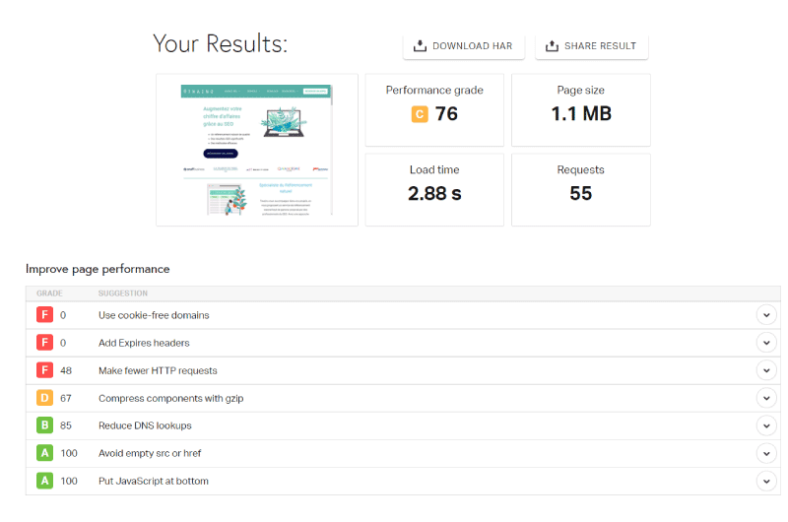This screenshot has width=788, height=522.
Task: Select the 'Reduce DNS lookups' text
Action: [x=145, y=425]
